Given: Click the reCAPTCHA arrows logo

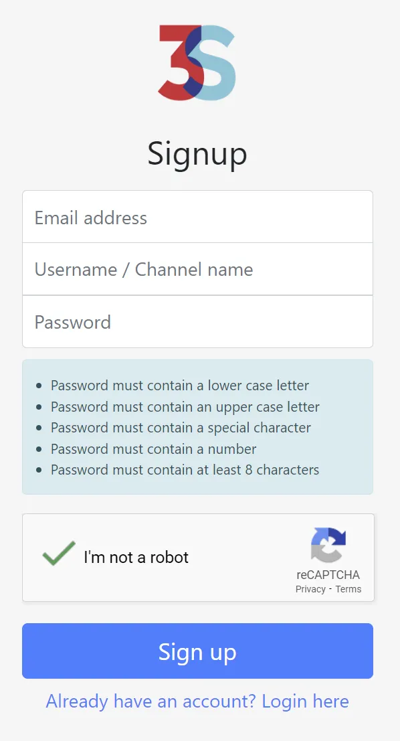Looking at the screenshot, I should [328, 544].
